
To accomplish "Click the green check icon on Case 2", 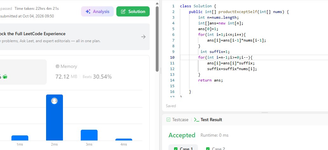I will point(208,149).
